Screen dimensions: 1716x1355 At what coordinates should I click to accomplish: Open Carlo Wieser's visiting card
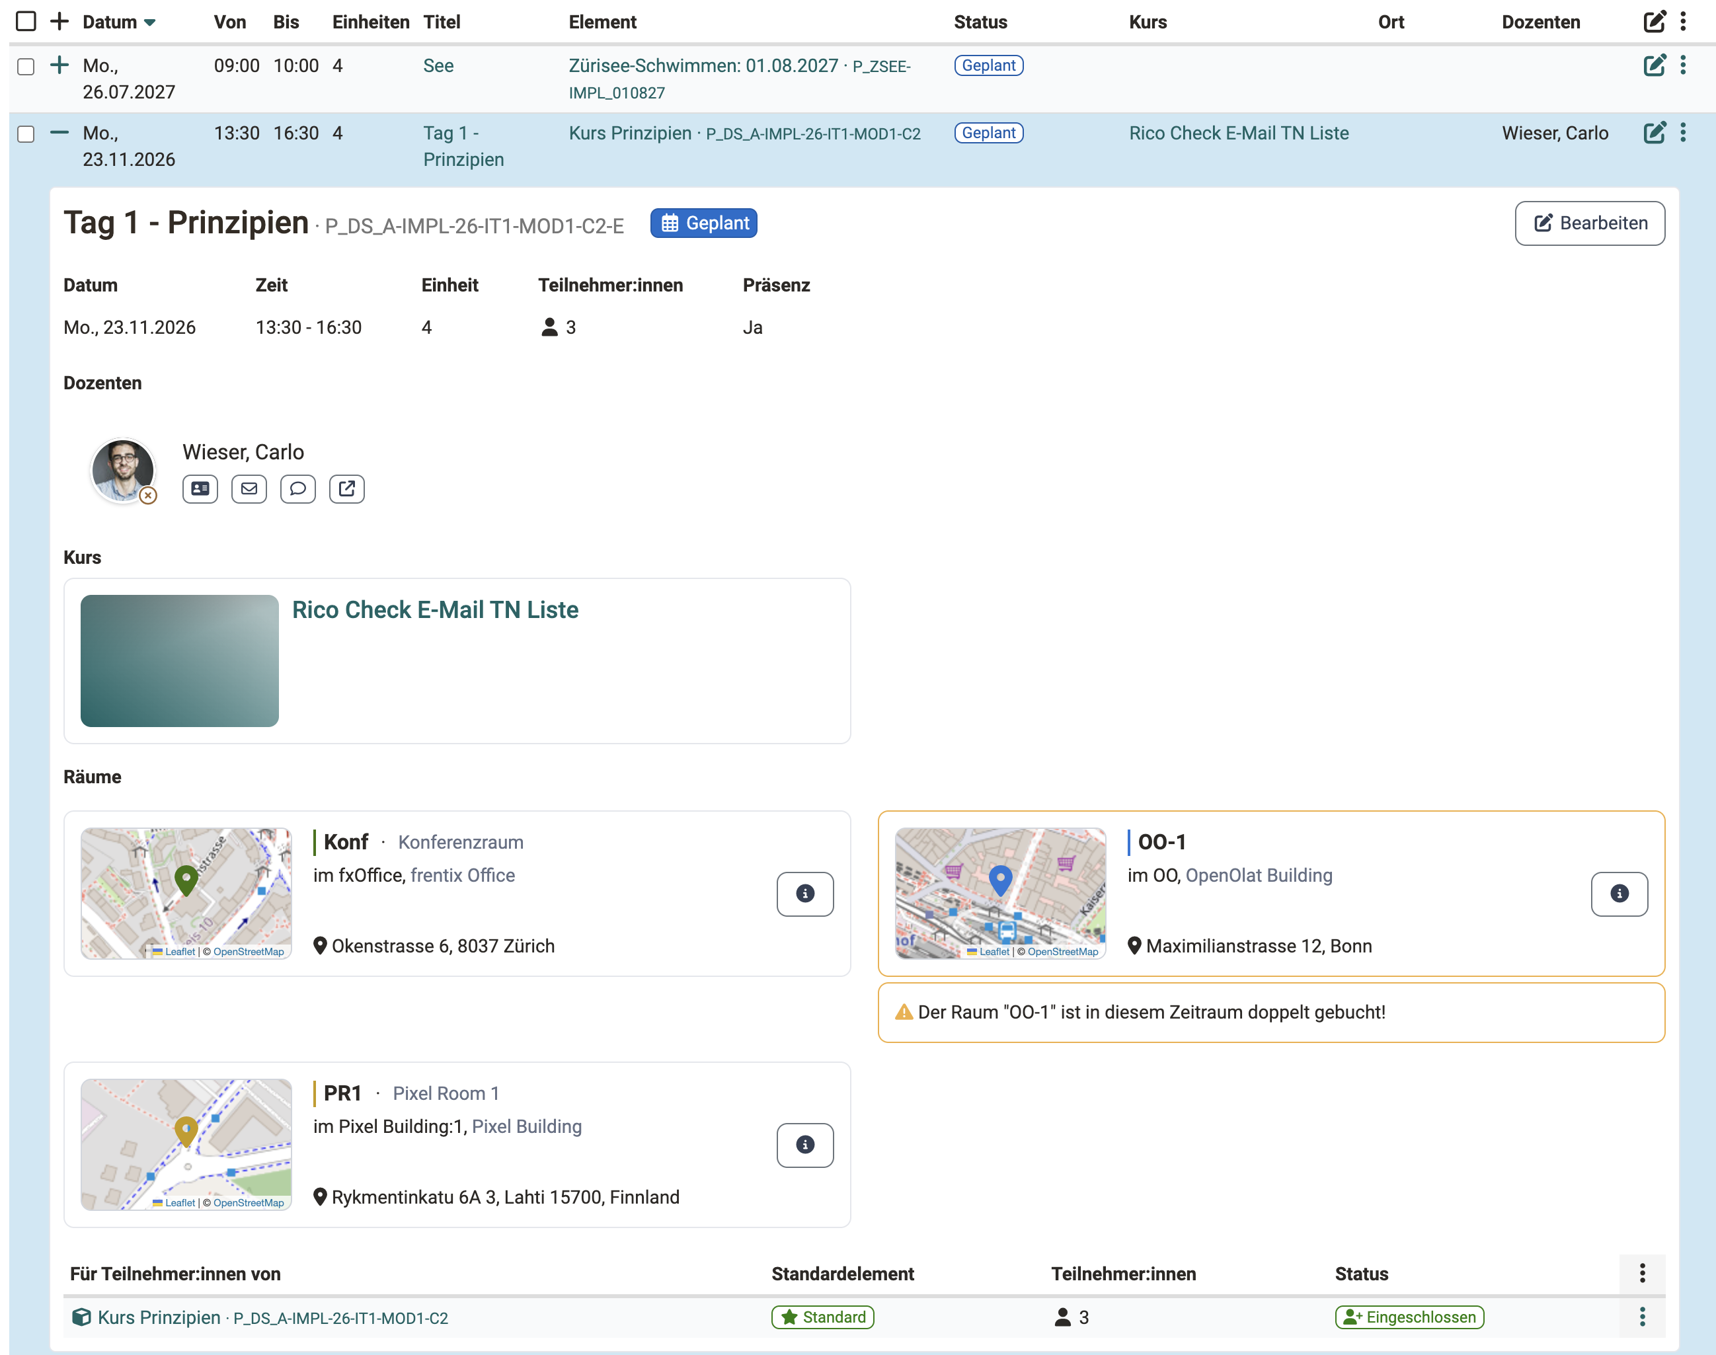point(200,488)
